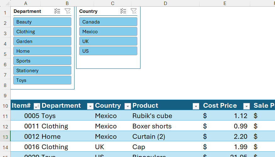
Task: Open Country column filter dropdown
Action: coord(128,106)
